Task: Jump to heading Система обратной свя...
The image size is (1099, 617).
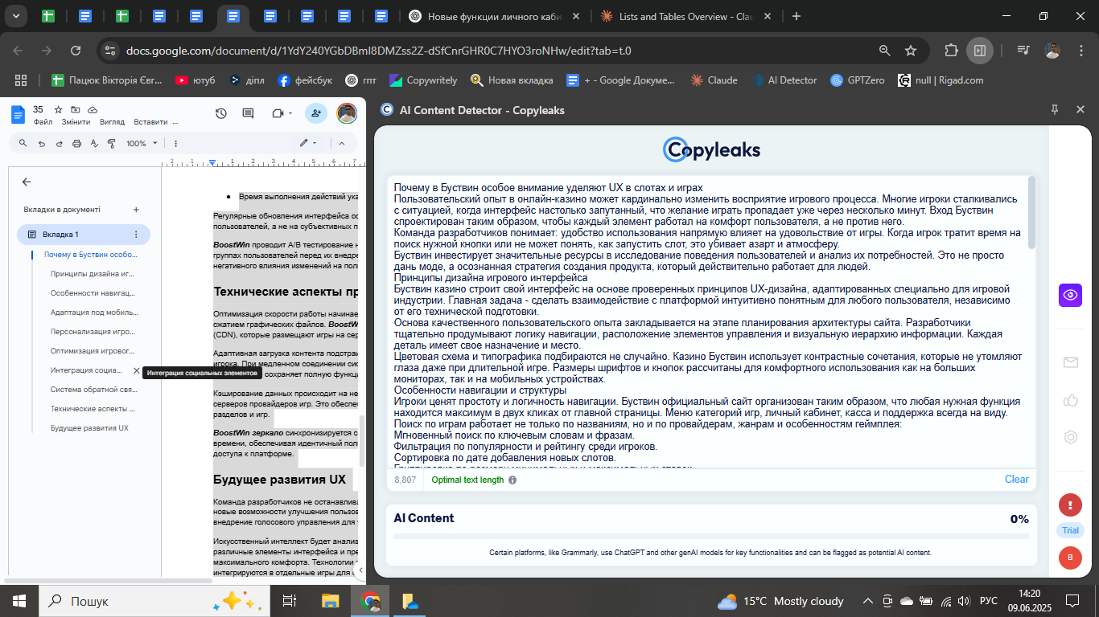Action: click(x=93, y=390)
